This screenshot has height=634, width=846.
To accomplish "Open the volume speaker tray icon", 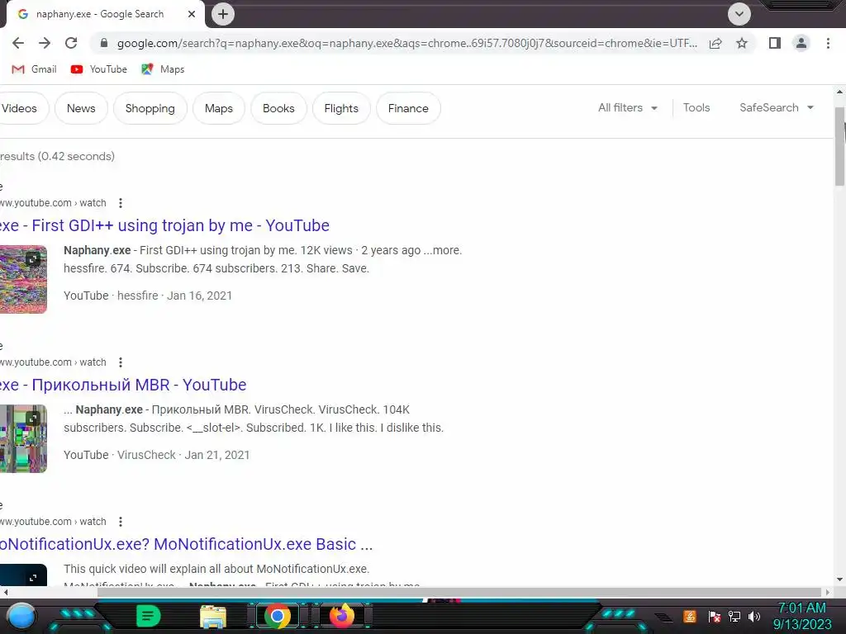I will (x=754, y=616).
